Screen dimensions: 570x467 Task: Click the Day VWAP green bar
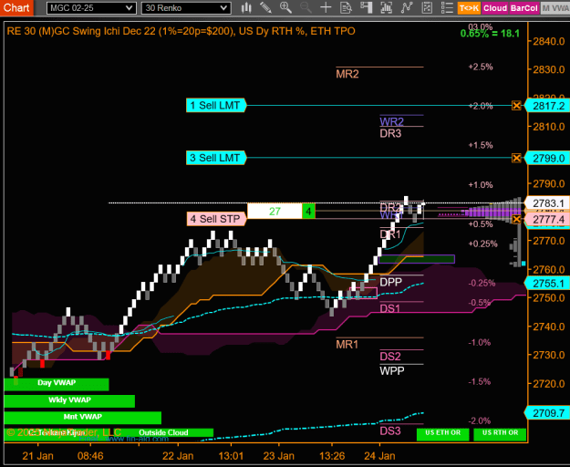coord(57,384)
